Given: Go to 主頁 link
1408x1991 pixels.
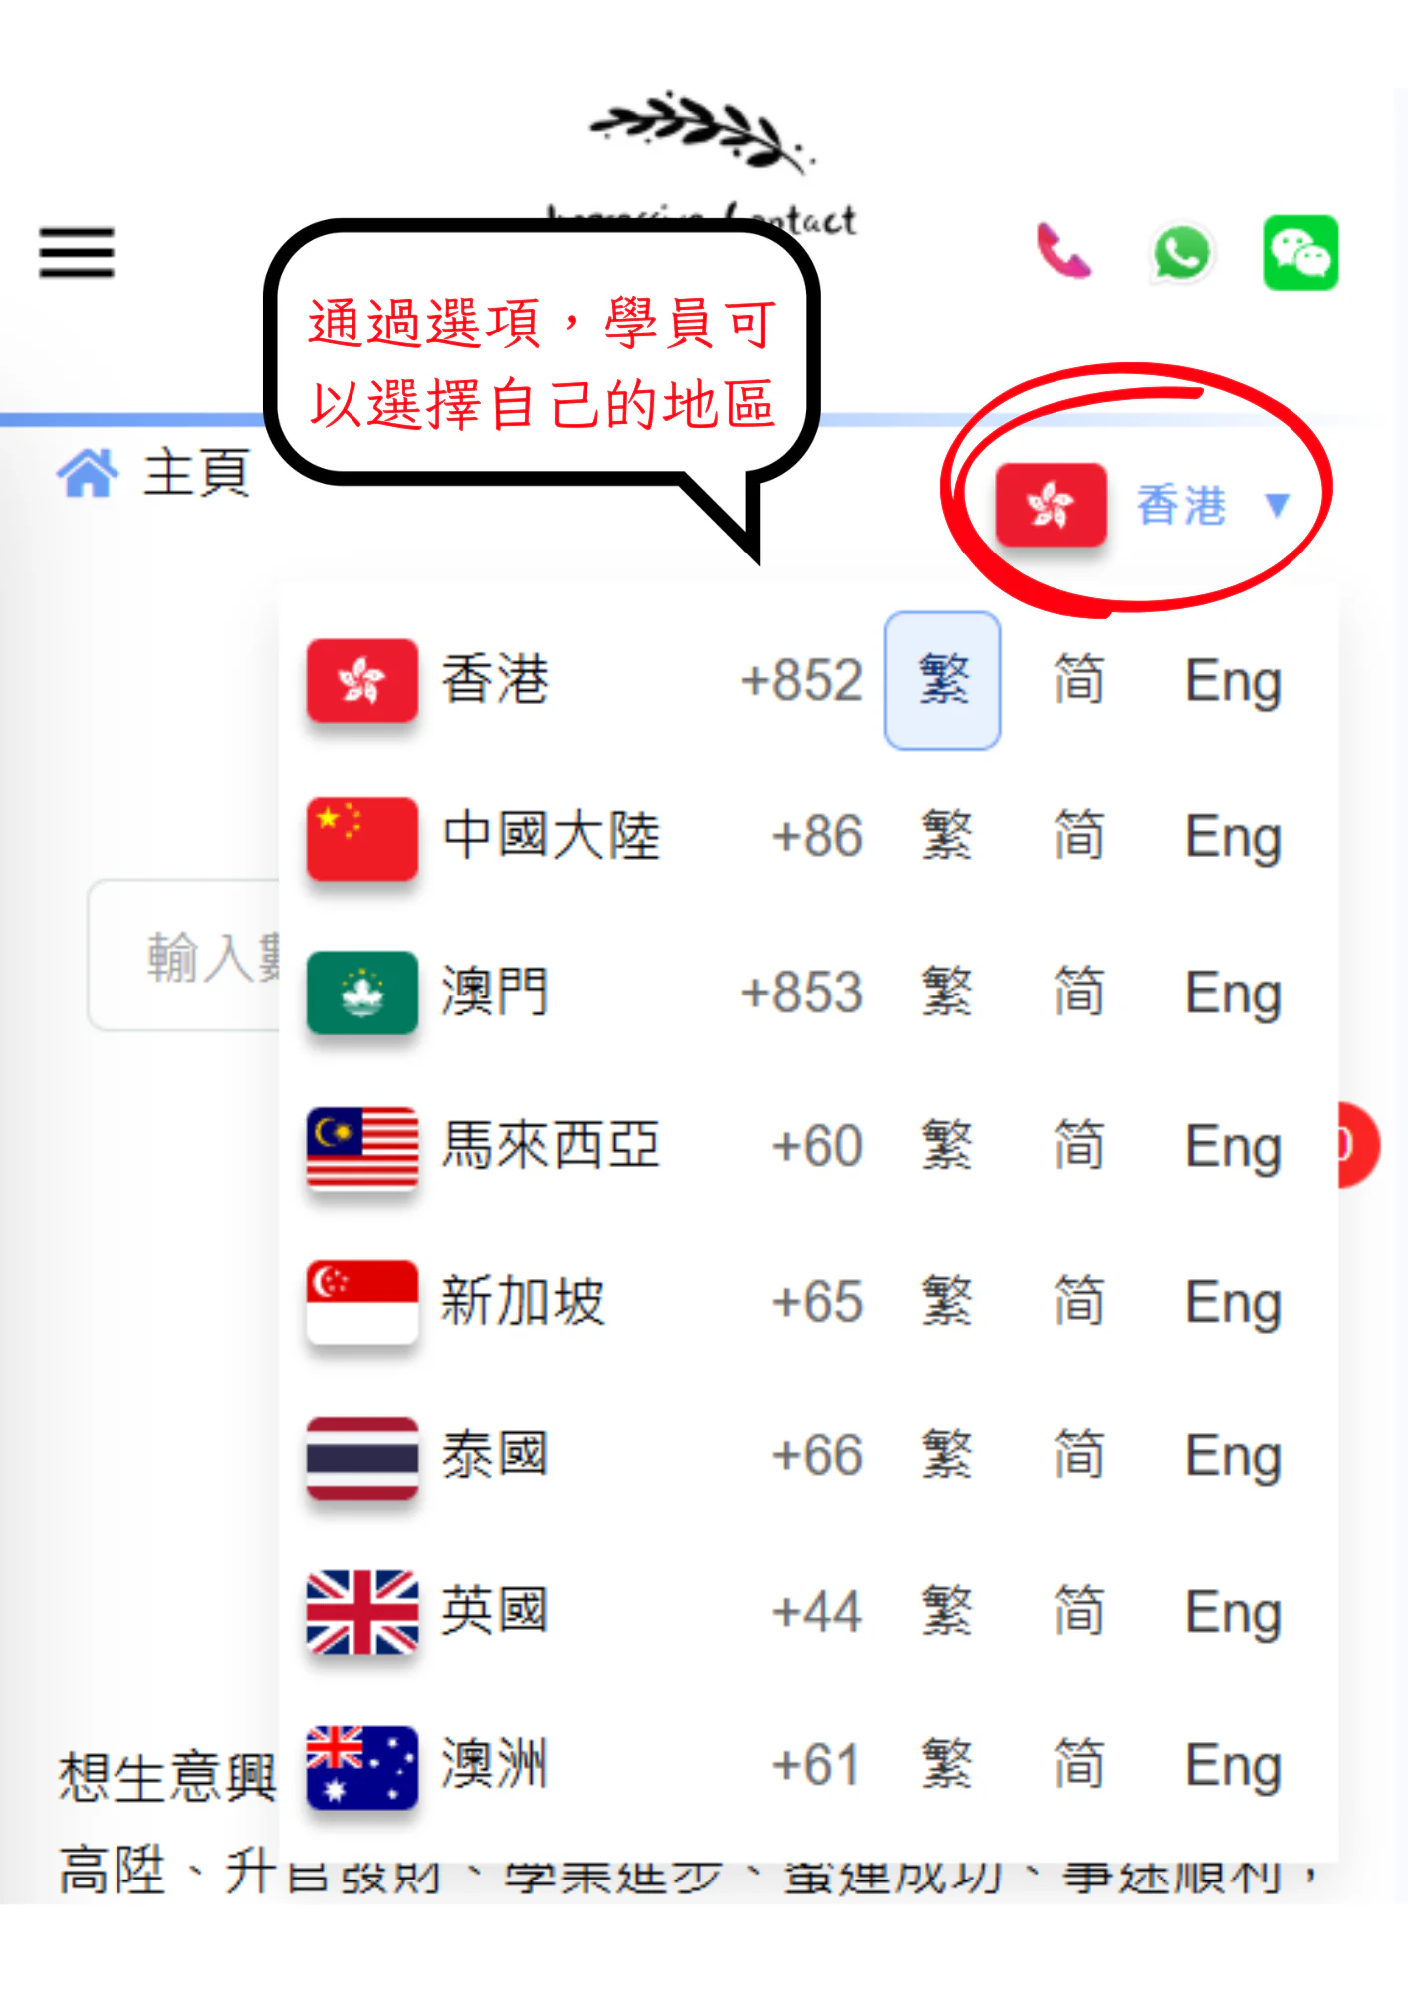Looking at the screenshot, I should pyautogui.click(x=197, y=472).
